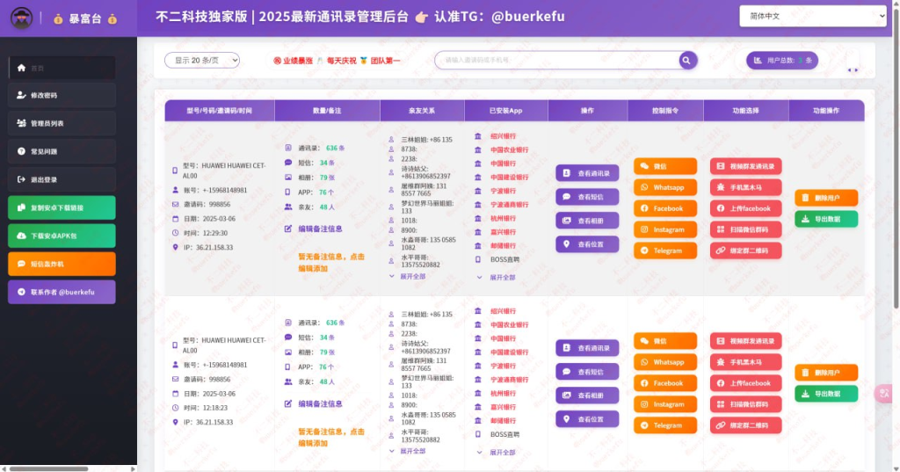Viewport: 900px width, 472px height.
Task: Expand 展开全部 under 亲友关系 in the 12:29:30 row
Action: click(x=408, y=277)
